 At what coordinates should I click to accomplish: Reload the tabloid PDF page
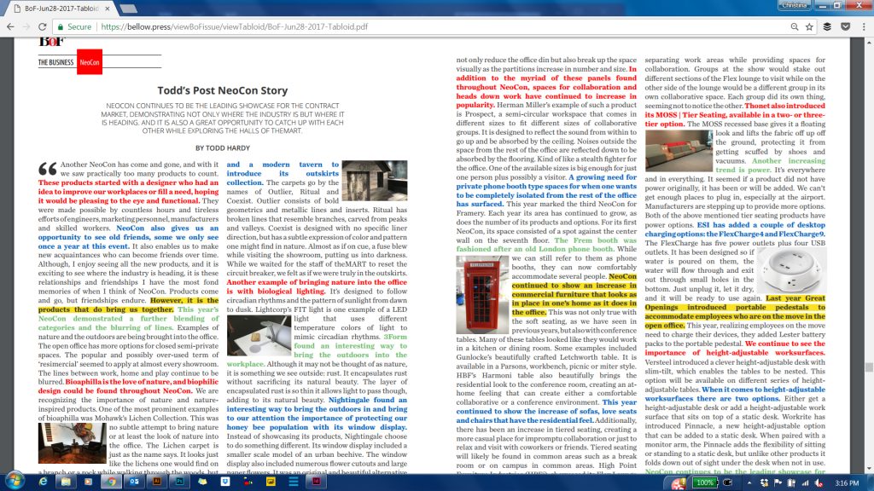(43, 26)
